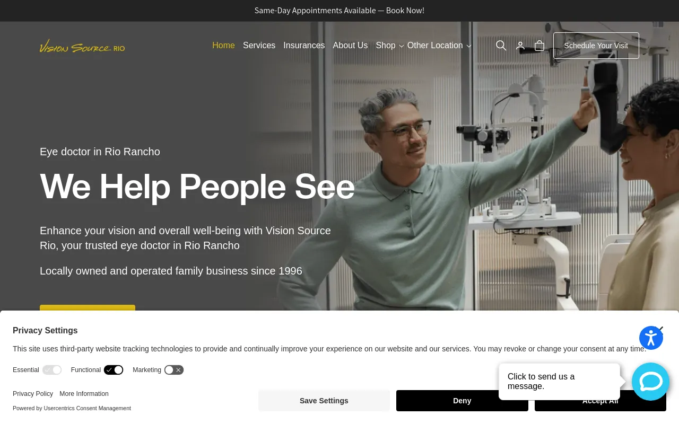Go to the Services menu item
Viewport: 679px width, 424px height.
click(259, 46)
